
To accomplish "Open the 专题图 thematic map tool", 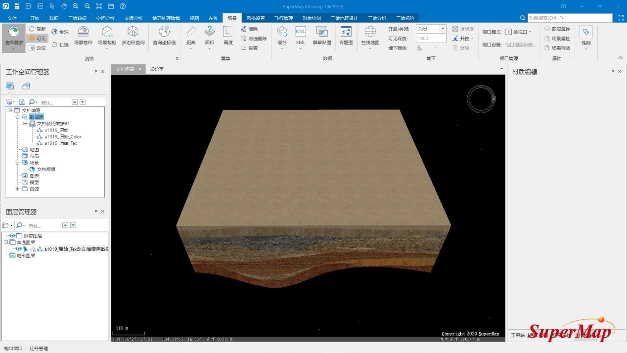I will 346,36.
